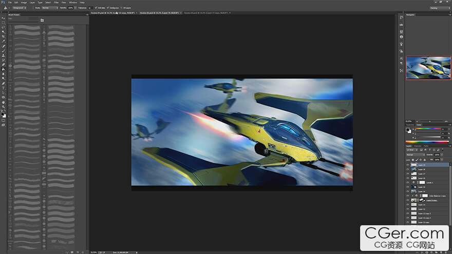This screenshot has height=254, width=452.
Task: Open tool preset picker next to bucket icon
Action: [x=6, y=8]
